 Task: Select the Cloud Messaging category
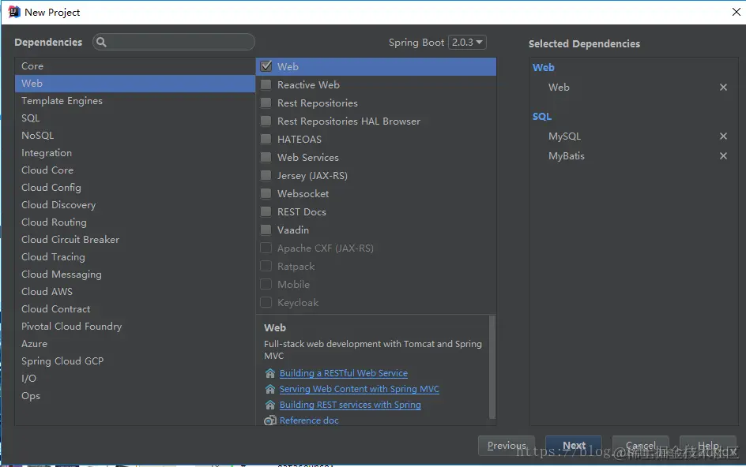click(135, 274)
